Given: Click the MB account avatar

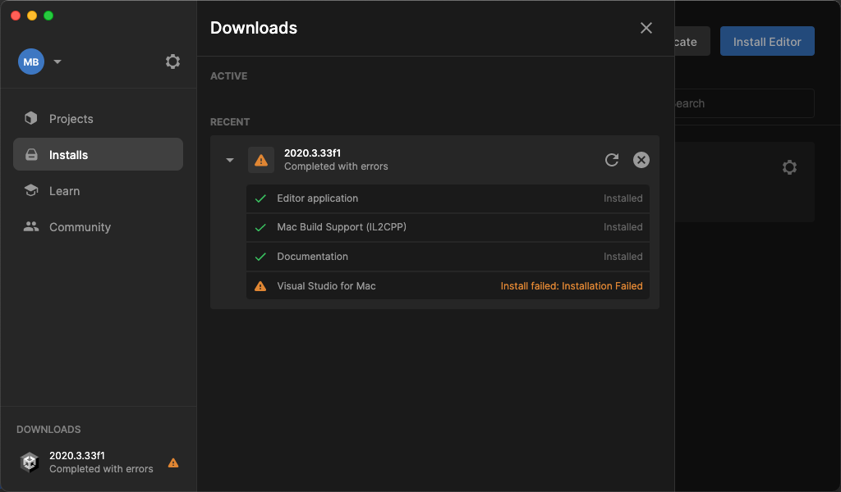Looking at the screenshot, I should (x=31, y=61).
